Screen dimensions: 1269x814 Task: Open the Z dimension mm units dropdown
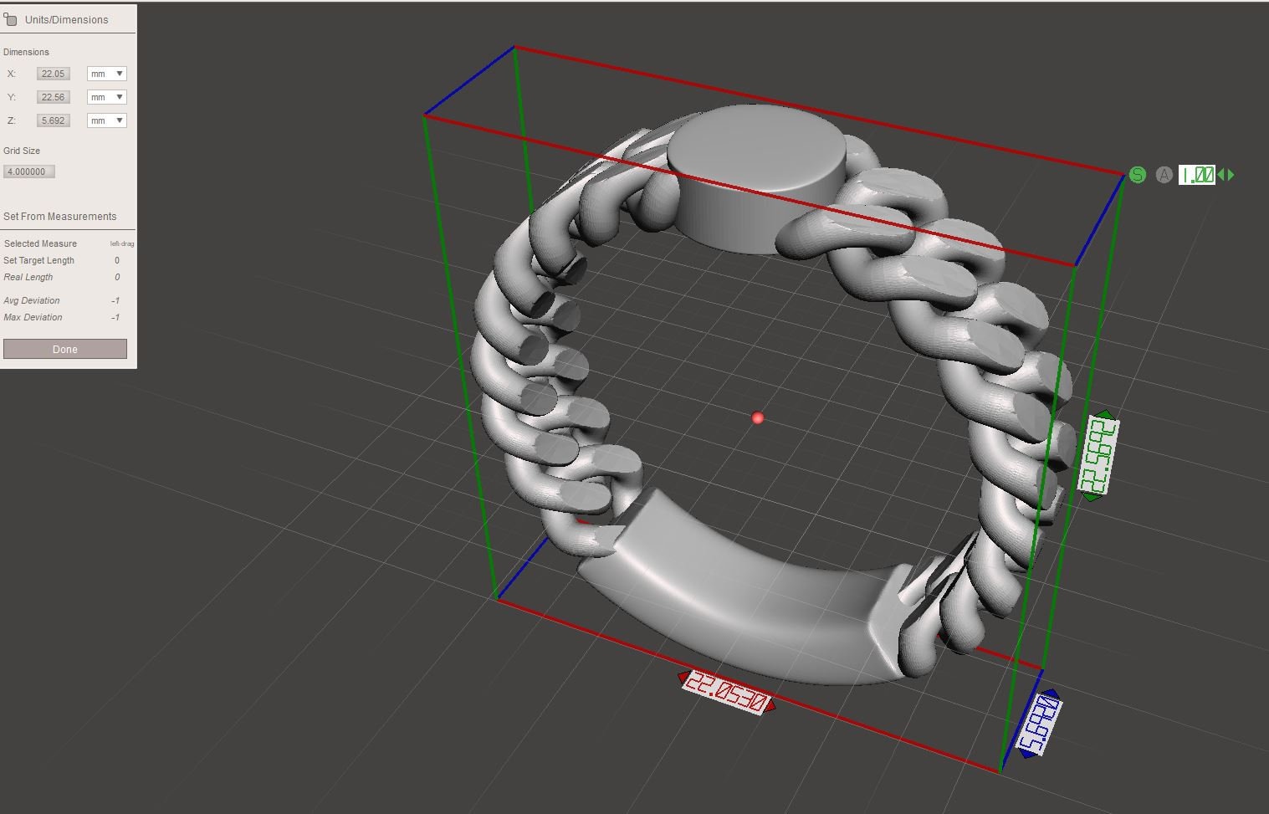coord(106,120)
